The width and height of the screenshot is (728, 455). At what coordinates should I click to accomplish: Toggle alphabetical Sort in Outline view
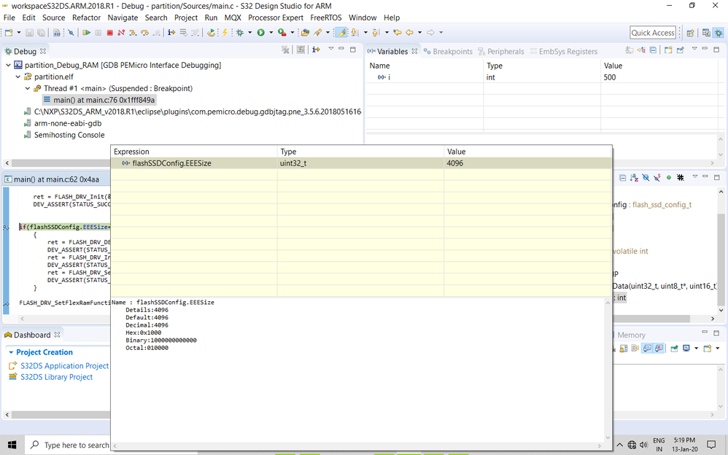point(634,178)
